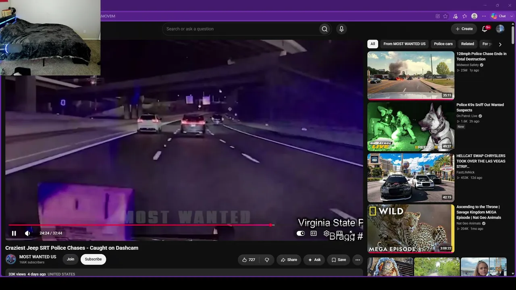This screenshot has height=290, width=516.
Task: Open more actions menu beside Save
Action: click(x=358, y=260)
